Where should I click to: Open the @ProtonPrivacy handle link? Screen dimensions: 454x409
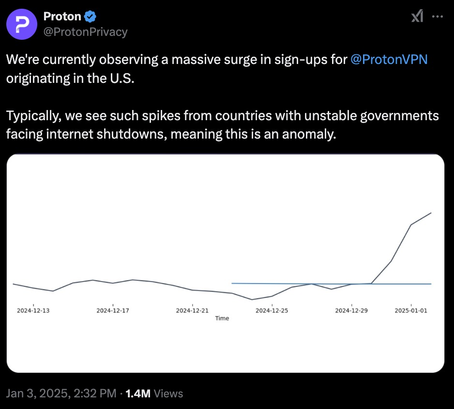(85, 32)
